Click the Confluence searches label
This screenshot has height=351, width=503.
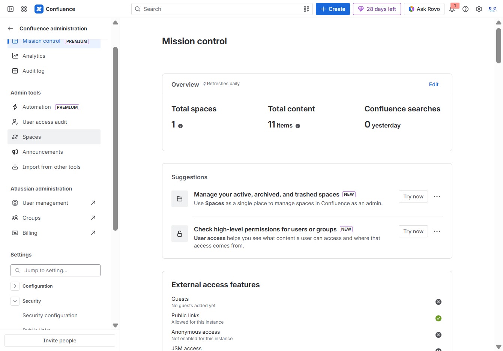click(402, 109)
